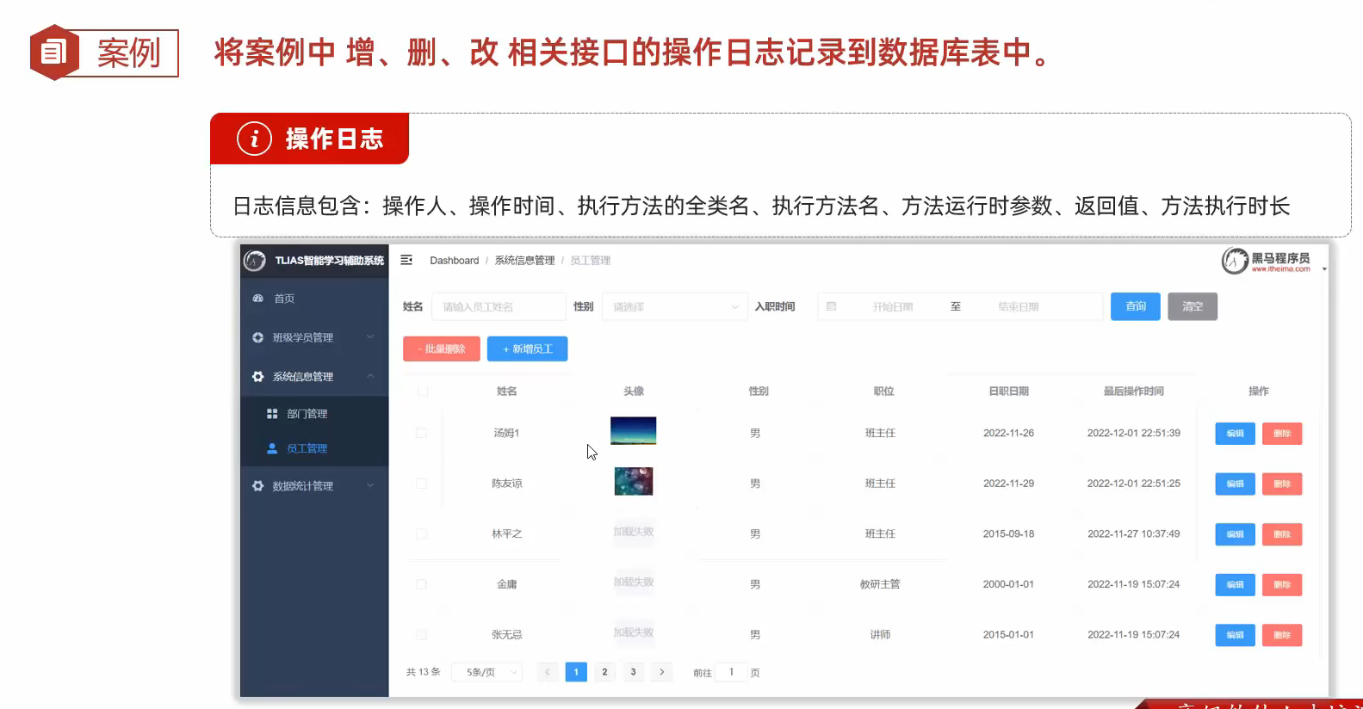Select the 系统信息管理 breadcrumb item
The width and height of the screenshot is (1363, 709).
pos(524,261)
